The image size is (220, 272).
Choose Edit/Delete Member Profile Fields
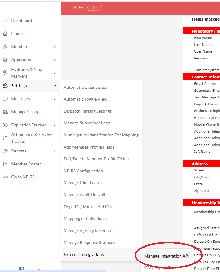[96, 159]
